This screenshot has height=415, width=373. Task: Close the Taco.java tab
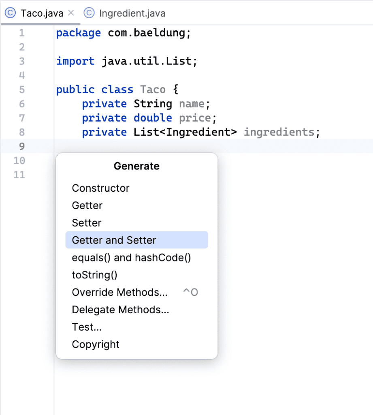point(70,13)
